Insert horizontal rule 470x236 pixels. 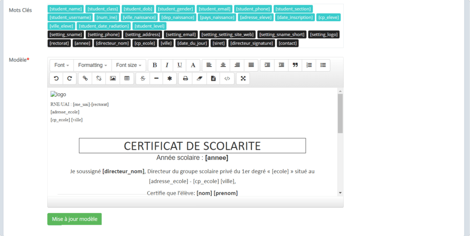(x=156, y=79)
